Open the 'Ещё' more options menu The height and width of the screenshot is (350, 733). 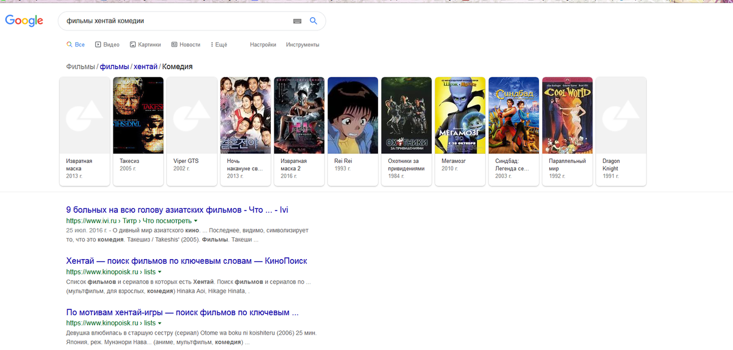[x=219, y=45]
